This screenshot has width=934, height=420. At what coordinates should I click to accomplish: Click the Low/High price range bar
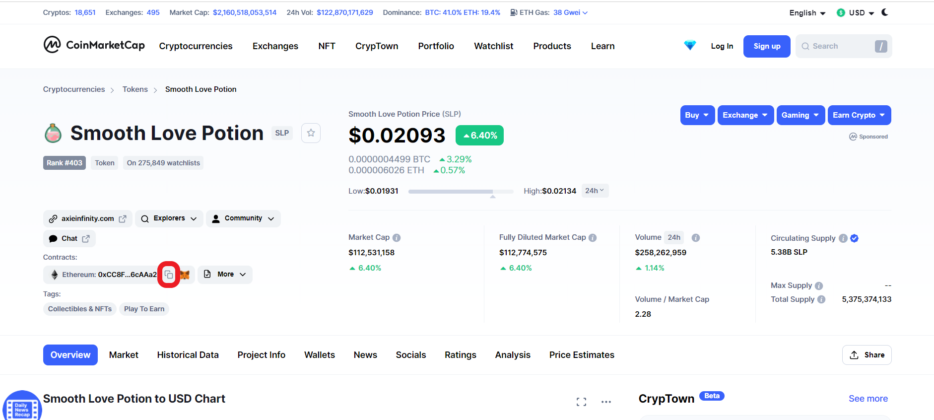(461, 191)
